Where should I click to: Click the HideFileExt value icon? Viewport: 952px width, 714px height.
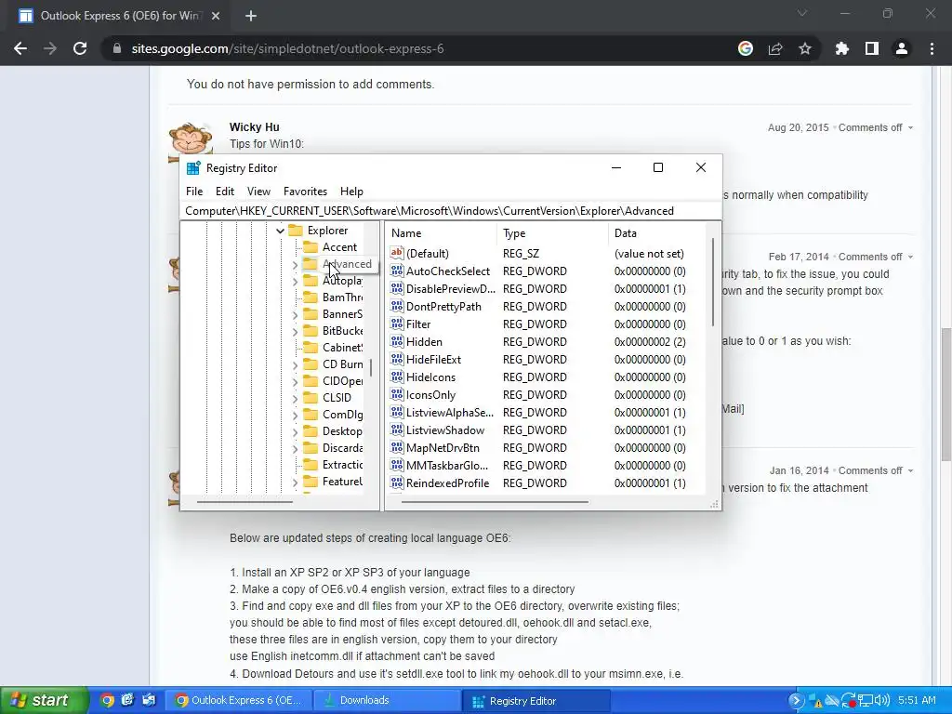tap(396, 359)
